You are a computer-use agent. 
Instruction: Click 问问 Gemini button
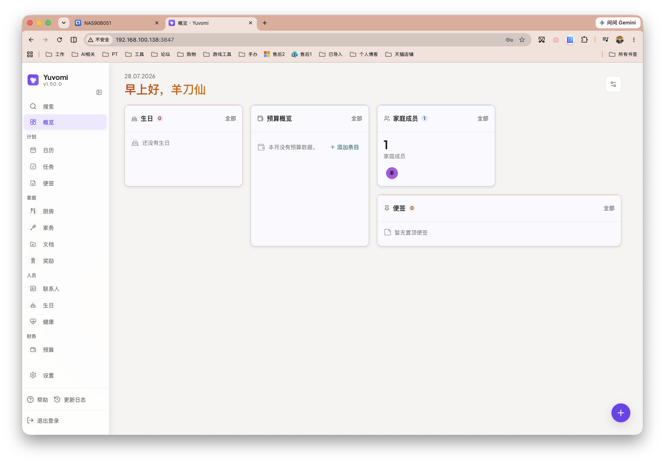pos(617,23)
